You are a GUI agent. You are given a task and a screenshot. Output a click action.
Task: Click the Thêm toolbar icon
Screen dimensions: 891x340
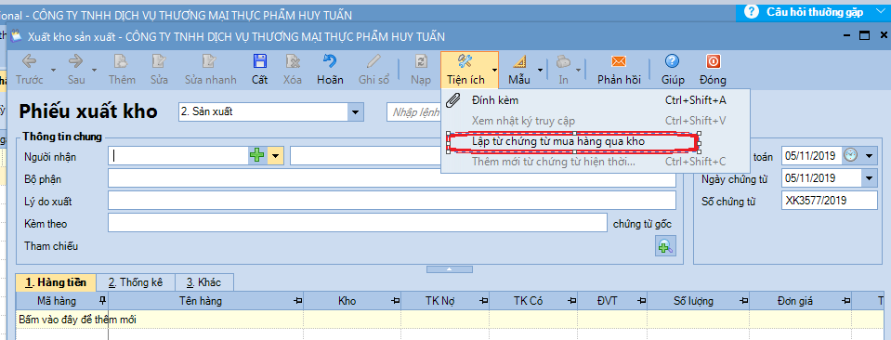[121, 60]
